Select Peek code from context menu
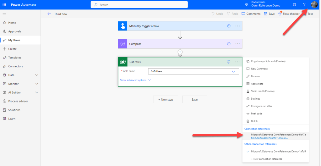 click(x=256, y=113)
